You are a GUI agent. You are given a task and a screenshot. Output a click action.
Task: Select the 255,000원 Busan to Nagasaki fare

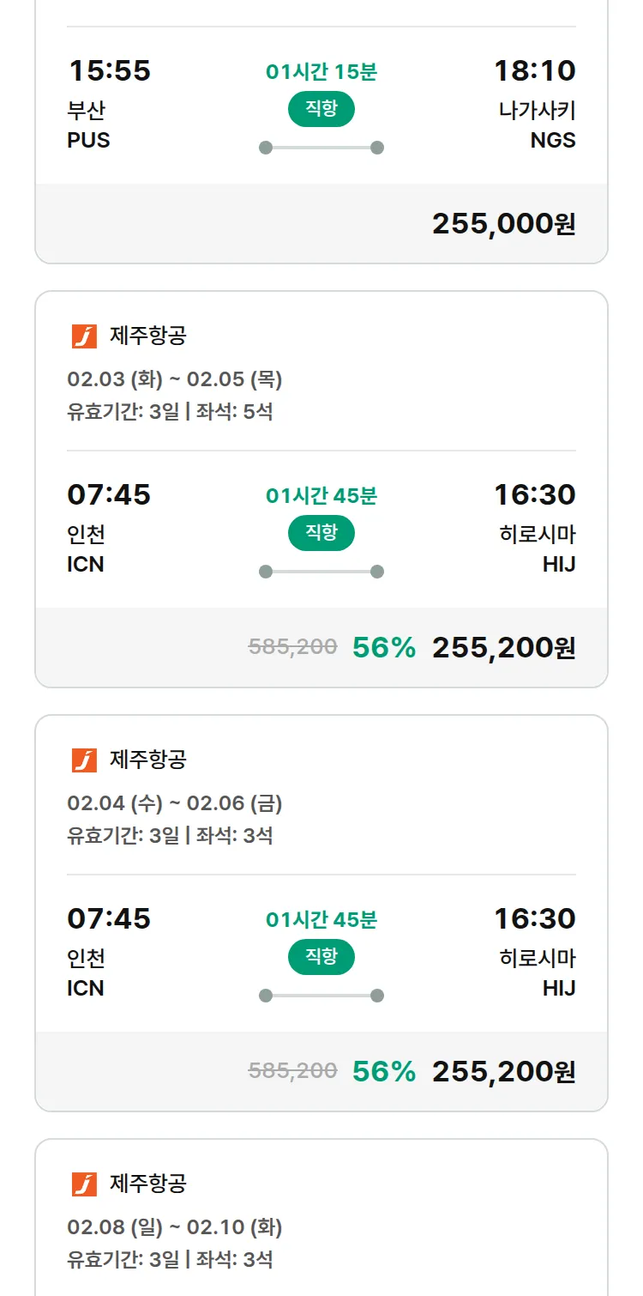coord(503,224)
